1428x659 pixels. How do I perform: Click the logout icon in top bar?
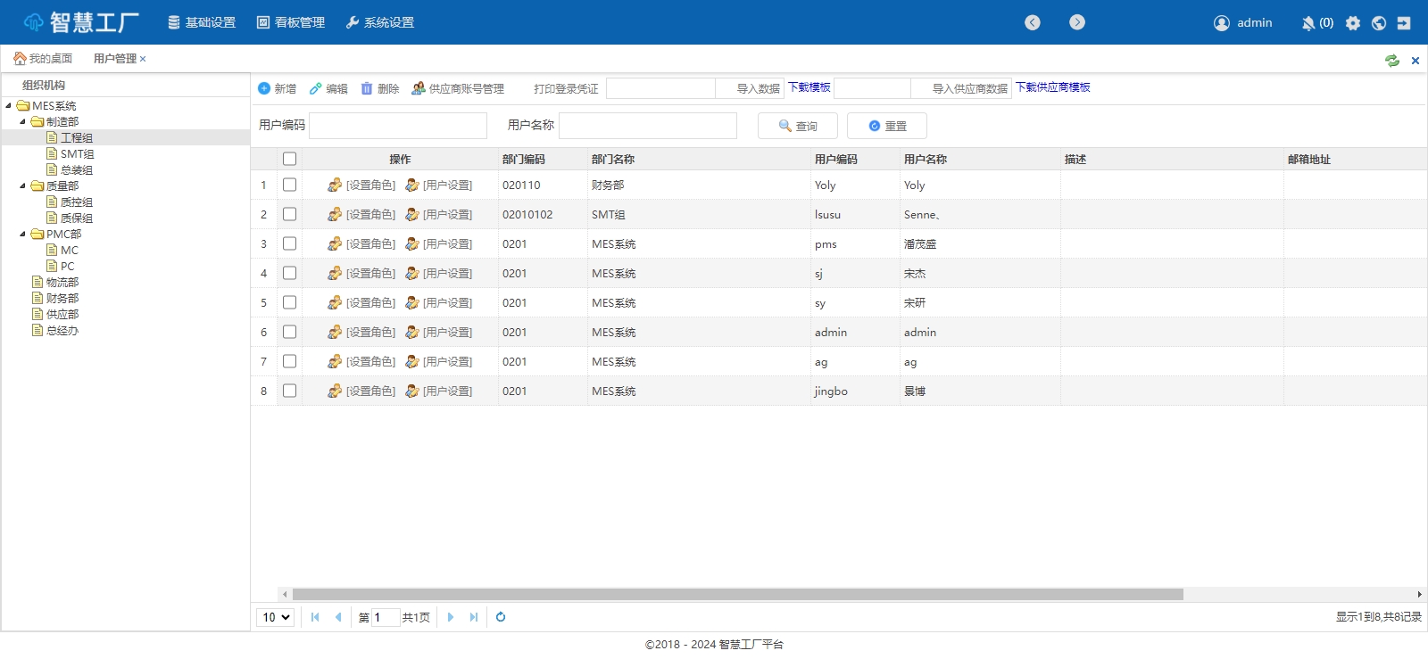click(x=1404, y=23)
